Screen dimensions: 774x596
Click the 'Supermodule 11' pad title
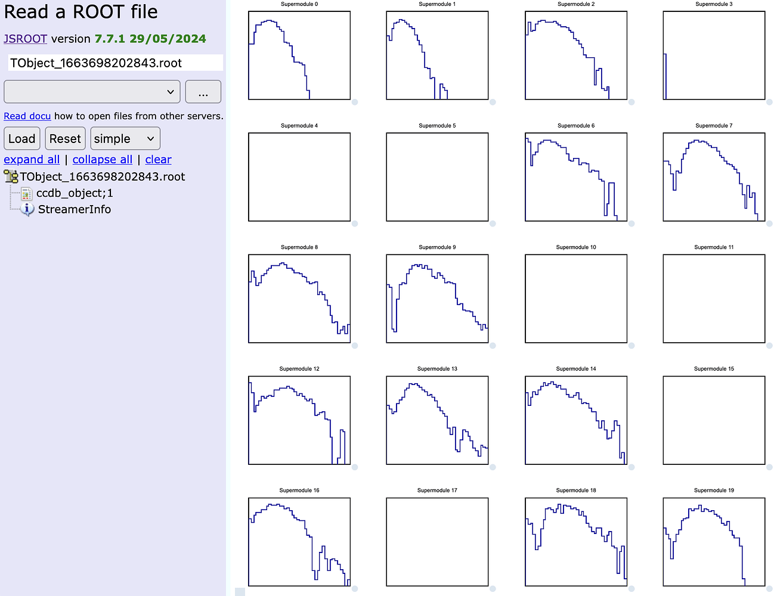pos(714,247)
